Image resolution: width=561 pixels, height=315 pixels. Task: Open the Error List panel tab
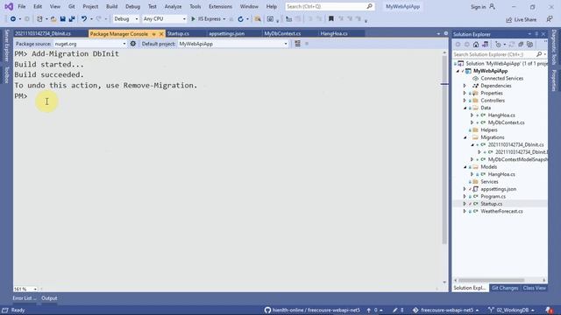25,298
